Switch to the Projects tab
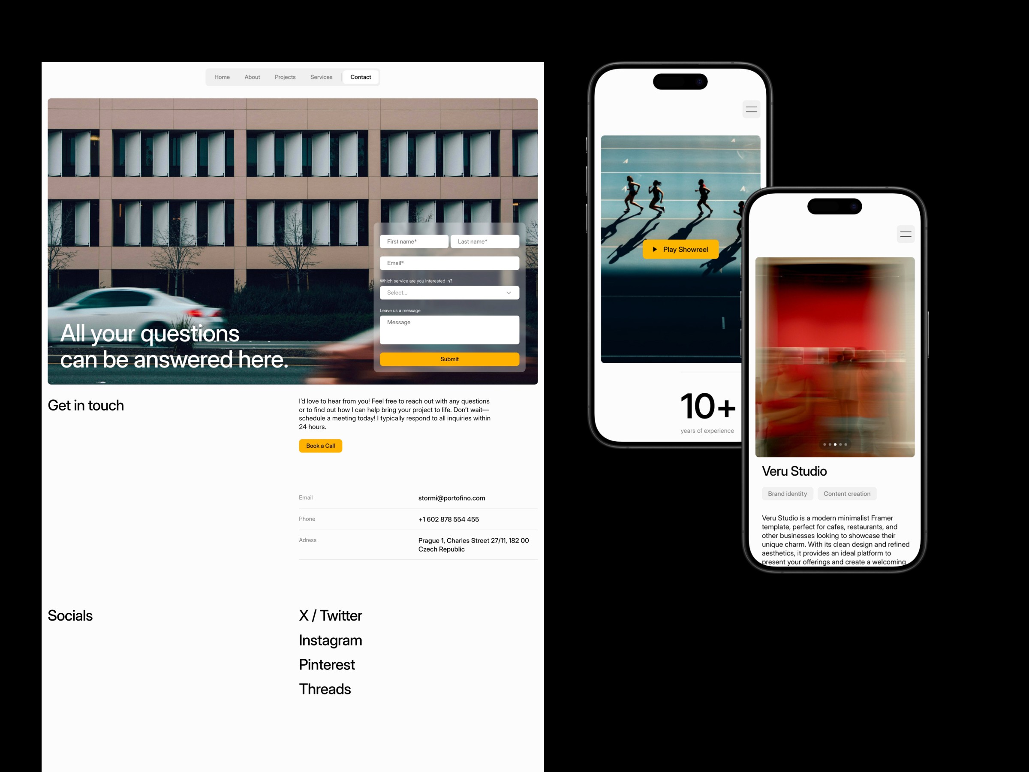The width and height of the screenshot is (1029, 772). pyautogui.click(x=285, y=77)
